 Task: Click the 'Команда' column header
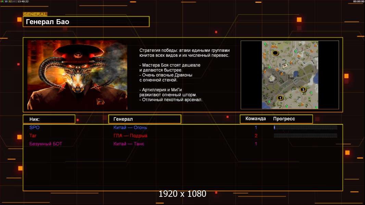[x=255, y=119]
